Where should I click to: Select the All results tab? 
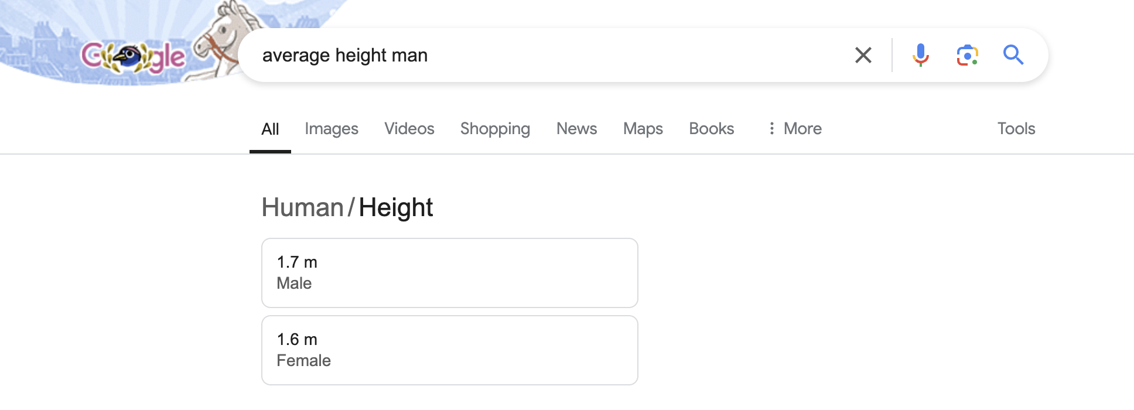(x=270, y=129)
